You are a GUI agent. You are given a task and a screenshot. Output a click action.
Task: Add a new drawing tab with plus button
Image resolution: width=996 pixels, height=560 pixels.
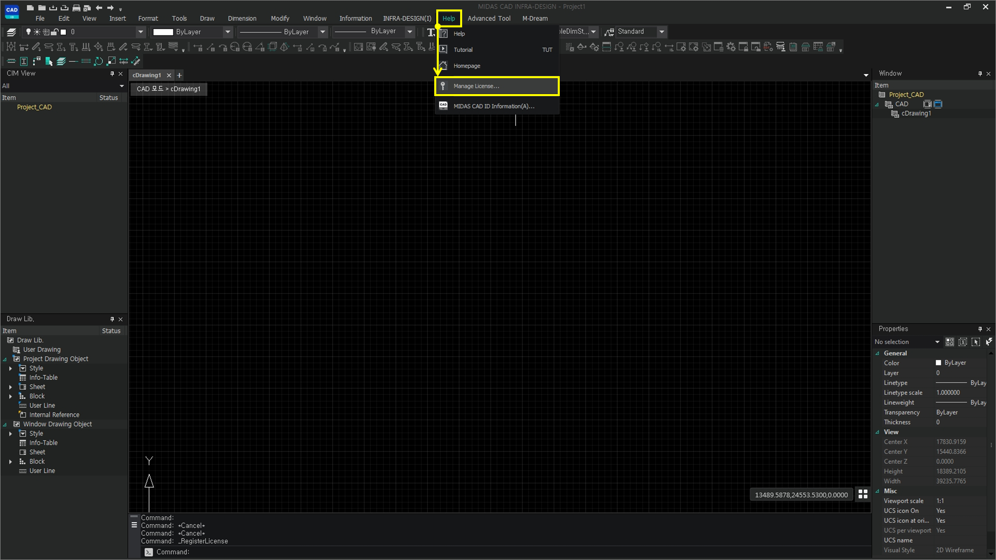point(179,75)
